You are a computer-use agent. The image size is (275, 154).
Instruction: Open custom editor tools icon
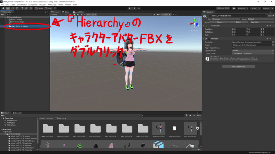[31, 8]
